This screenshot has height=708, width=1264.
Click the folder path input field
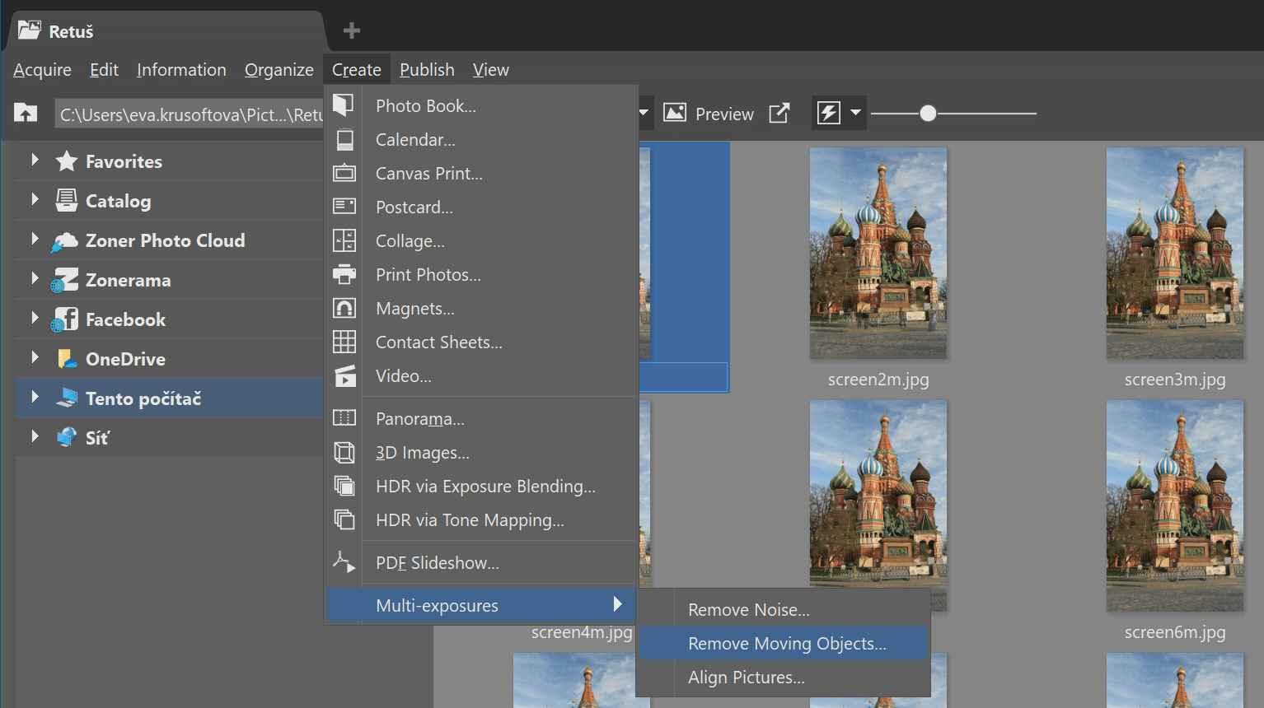click(190, 114)
